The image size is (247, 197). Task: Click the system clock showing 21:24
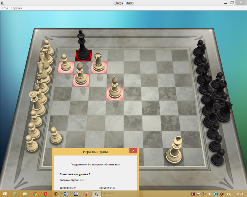[240, 194]
